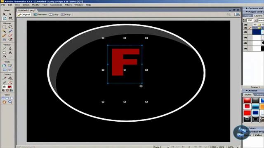Pick the Blur tool

pos(5,39)
